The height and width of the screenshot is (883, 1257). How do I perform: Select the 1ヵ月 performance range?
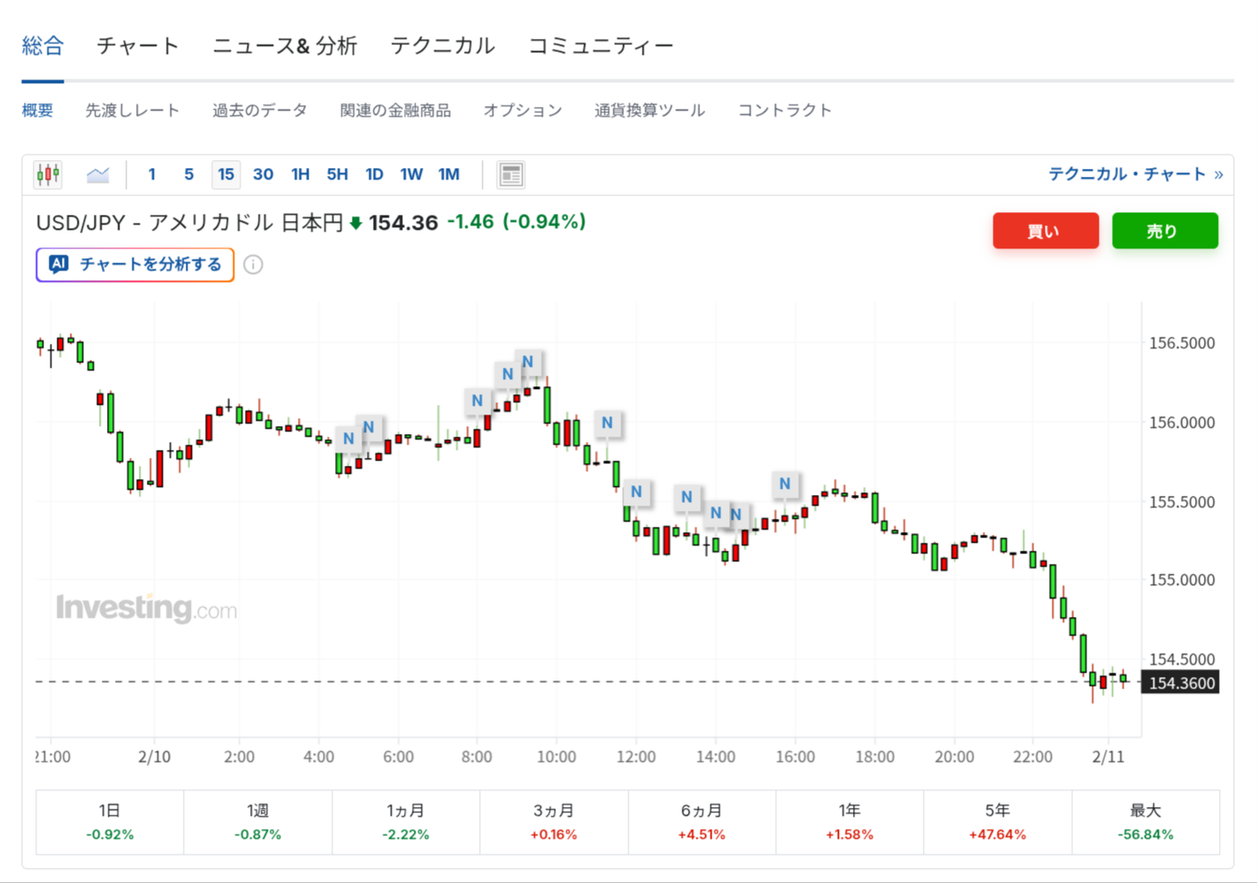click(x=406, y=822)
